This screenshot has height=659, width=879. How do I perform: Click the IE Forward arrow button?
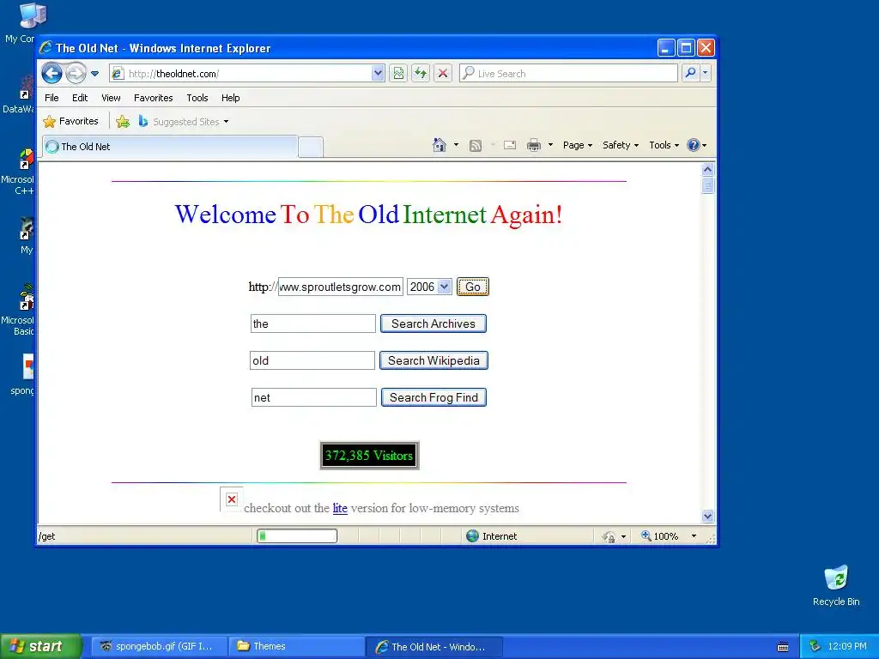(76, 74)
